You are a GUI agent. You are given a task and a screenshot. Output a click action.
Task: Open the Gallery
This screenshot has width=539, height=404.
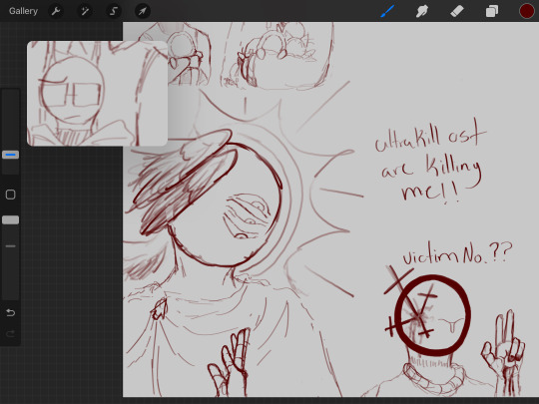pos(23,11)
